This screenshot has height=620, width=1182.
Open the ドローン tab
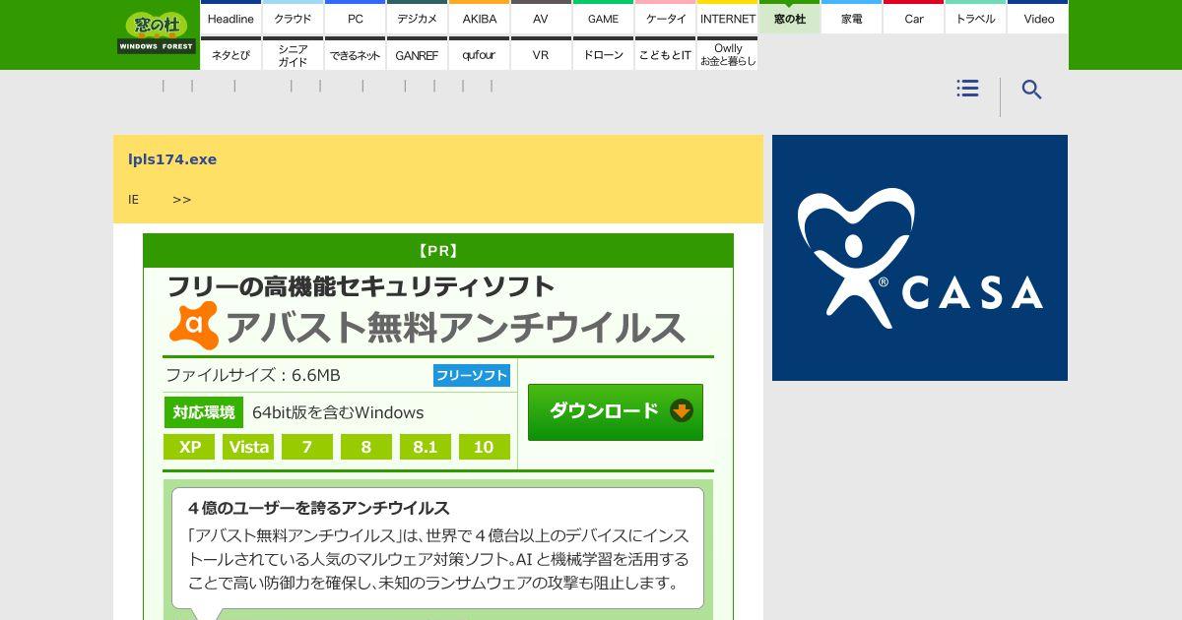[x=603, y=53]
